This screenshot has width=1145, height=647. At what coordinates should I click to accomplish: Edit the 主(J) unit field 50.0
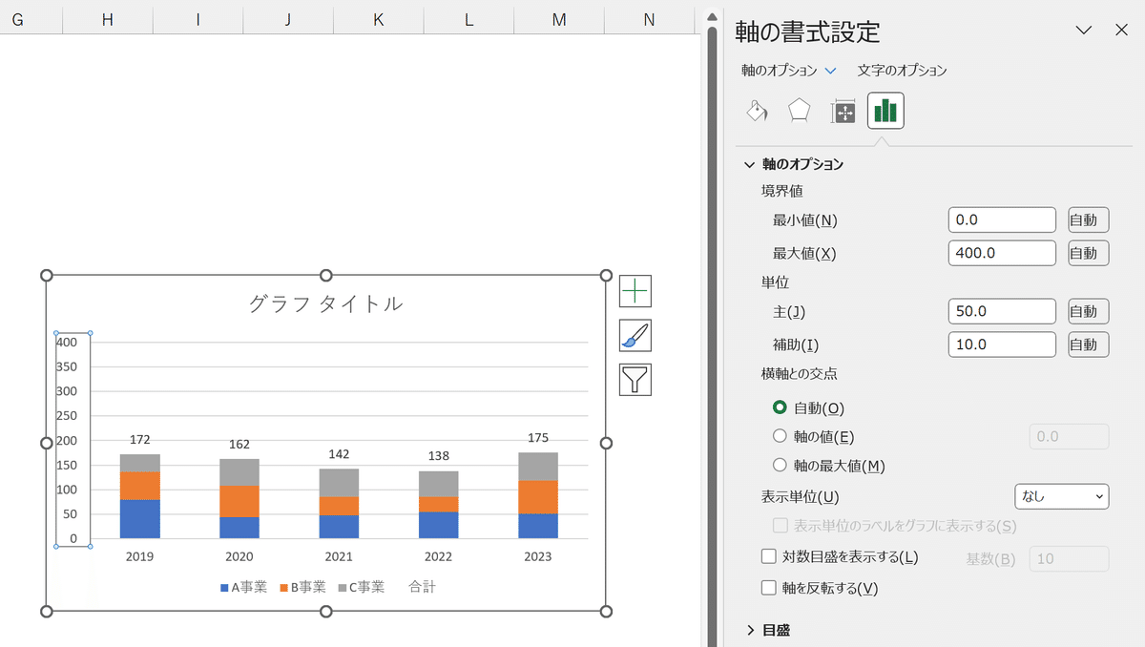pos(1002,311)
